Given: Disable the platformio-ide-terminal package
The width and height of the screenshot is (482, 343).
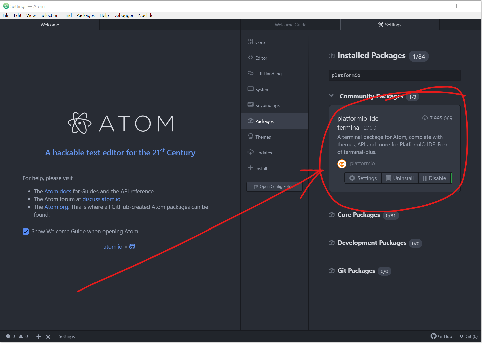Looking at the screenshot, I should pyautogui.click(x=434, y=178).
